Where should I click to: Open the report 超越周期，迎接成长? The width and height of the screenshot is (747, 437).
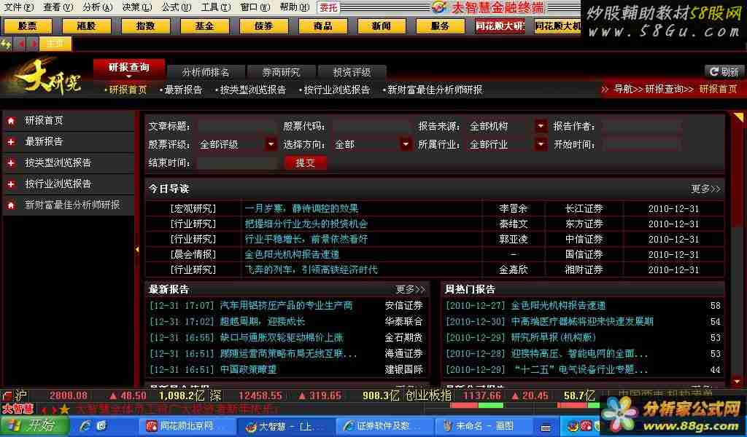coord(262,321)
